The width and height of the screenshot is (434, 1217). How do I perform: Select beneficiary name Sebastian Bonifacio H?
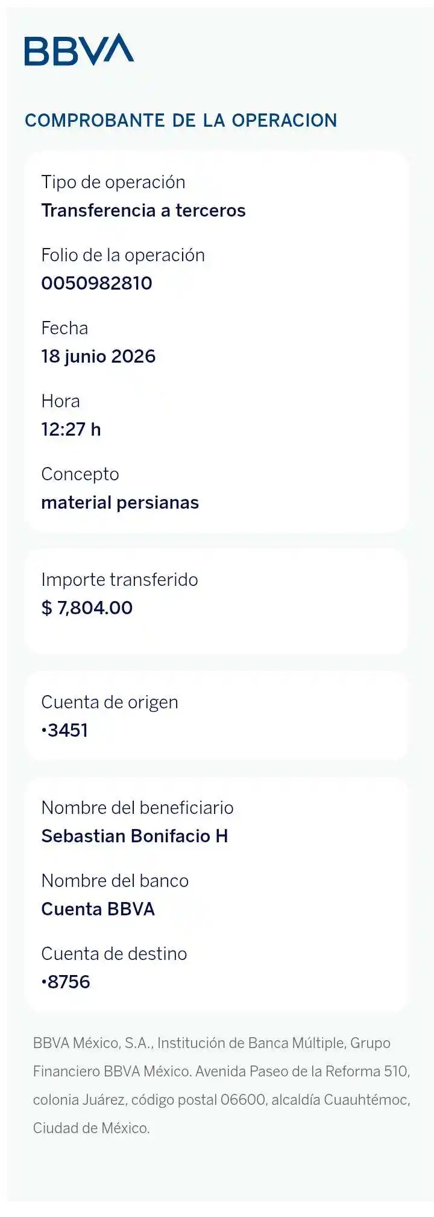[134, 836]
